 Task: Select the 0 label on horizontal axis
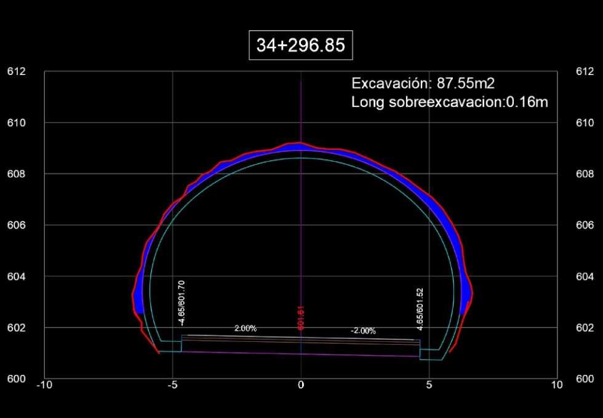click(301, 385)
